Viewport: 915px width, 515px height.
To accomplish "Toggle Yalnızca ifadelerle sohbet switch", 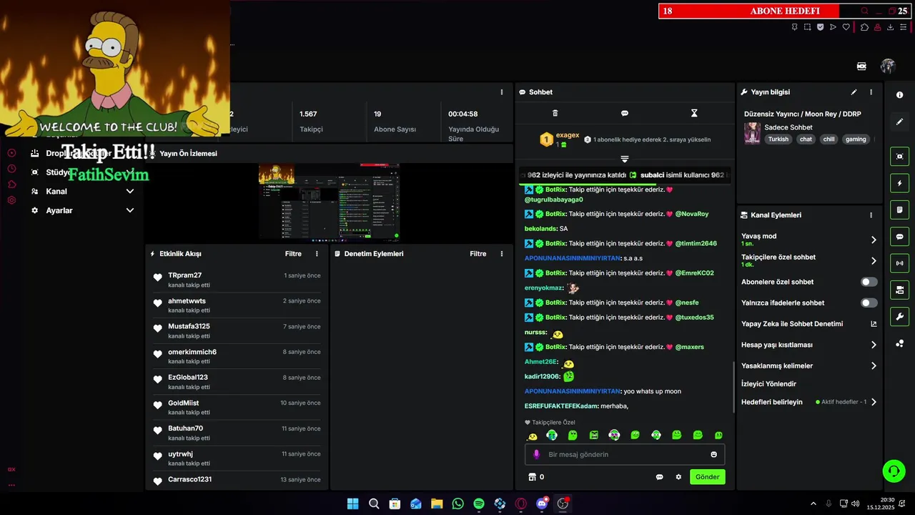I will (x=869, y=303).
